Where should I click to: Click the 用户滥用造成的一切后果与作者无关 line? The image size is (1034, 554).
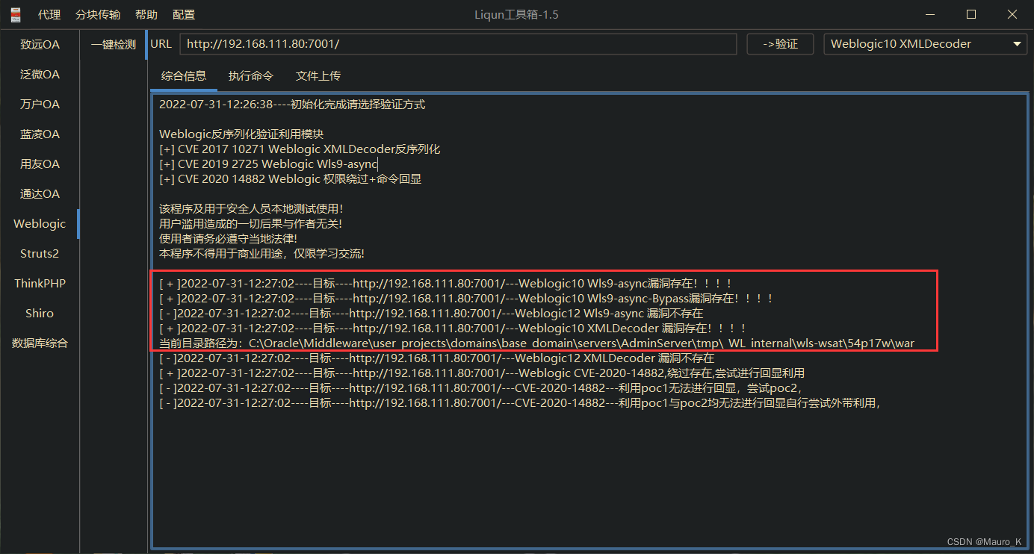coord(251,224)
